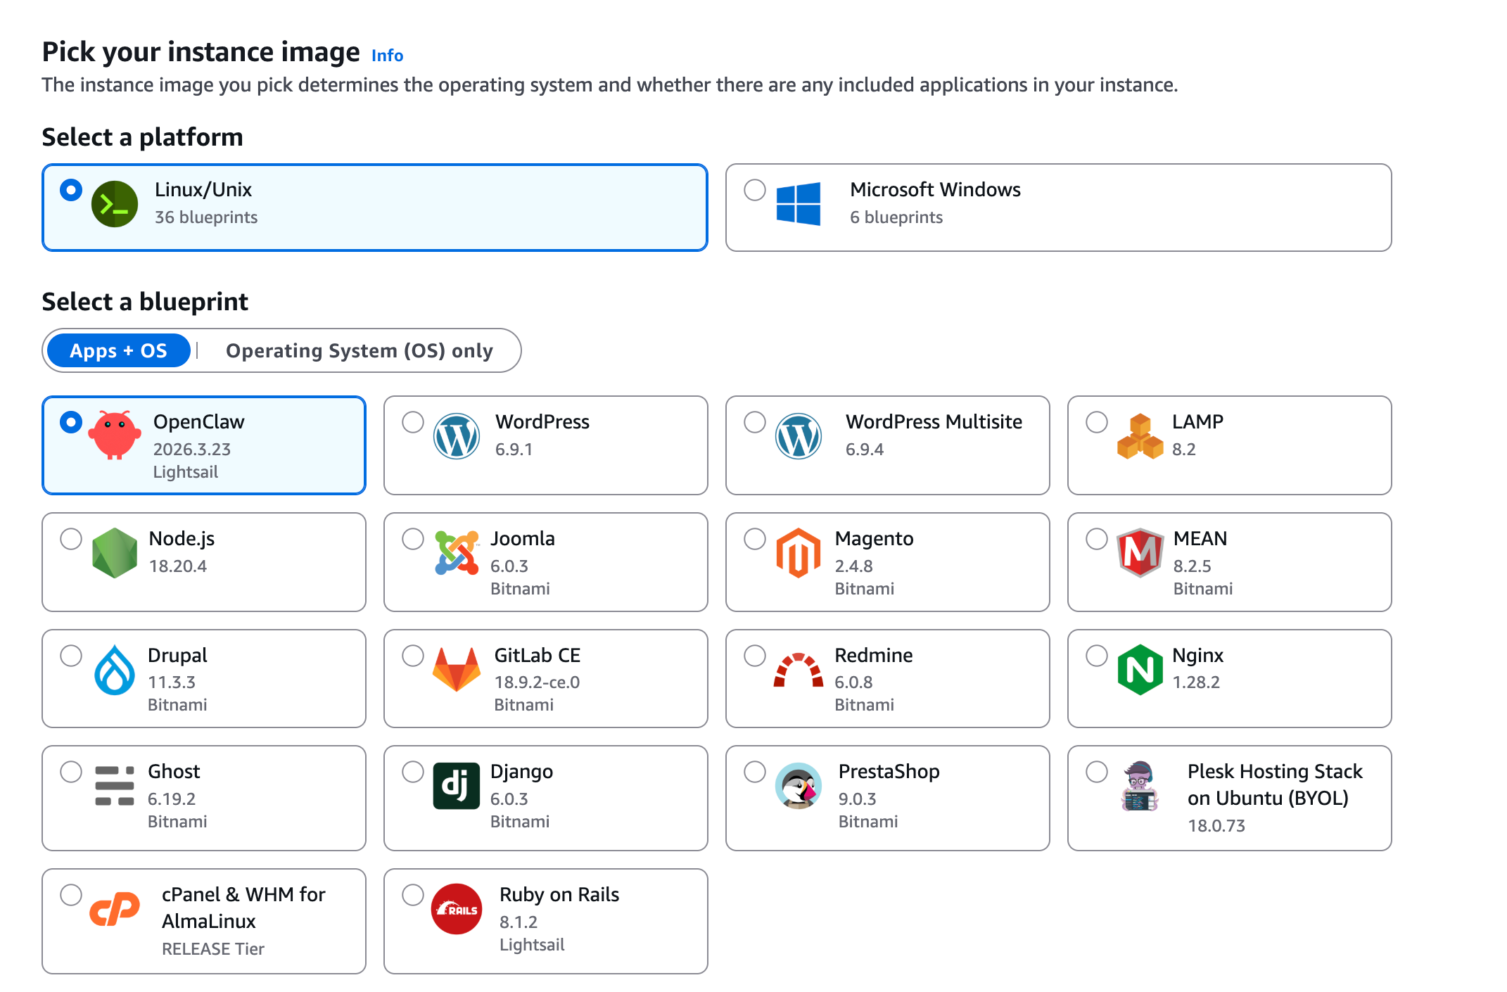Image resolution: width=1507 pixels, height=992 pixels.
Task: Choose the Node.js blueprint radio button
Action: [x=71, y=539]
